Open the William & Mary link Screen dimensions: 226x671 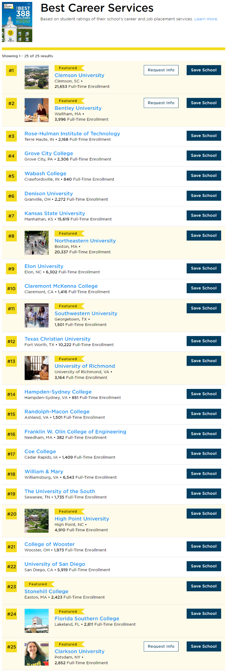pos(44,472)
